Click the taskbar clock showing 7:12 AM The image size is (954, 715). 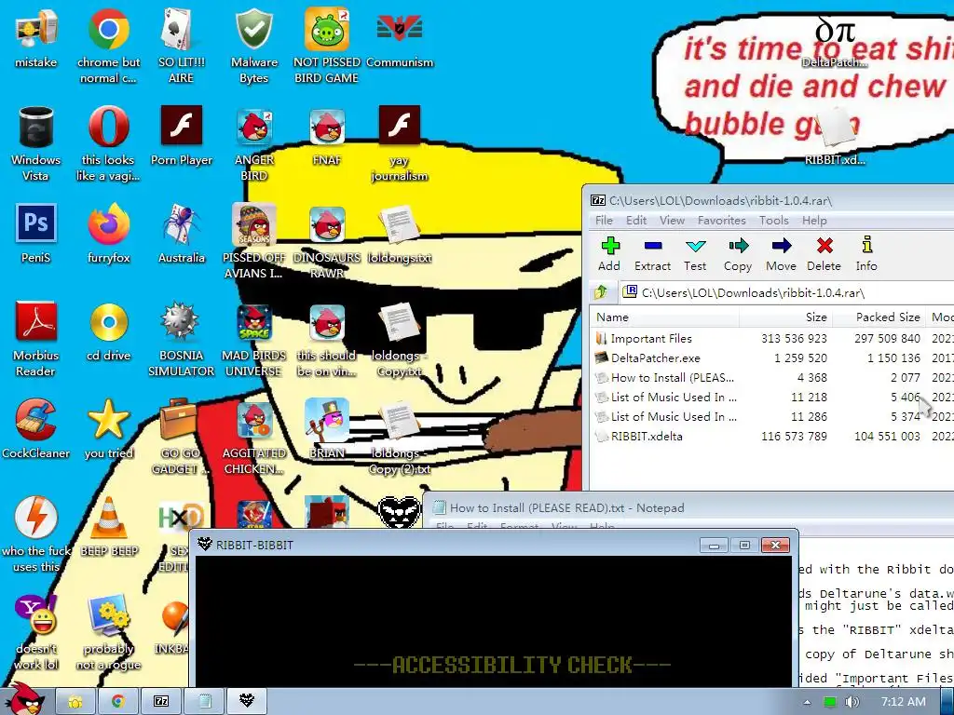(904, 702)
